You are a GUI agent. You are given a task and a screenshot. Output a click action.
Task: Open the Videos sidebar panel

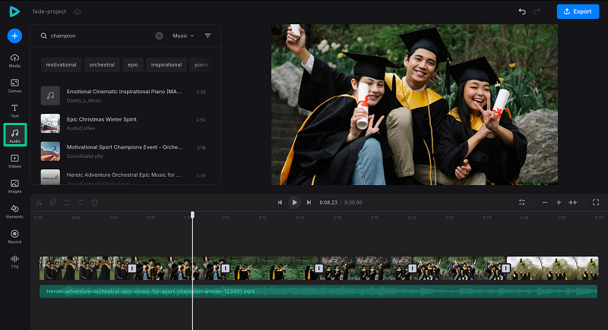point(14,162)
